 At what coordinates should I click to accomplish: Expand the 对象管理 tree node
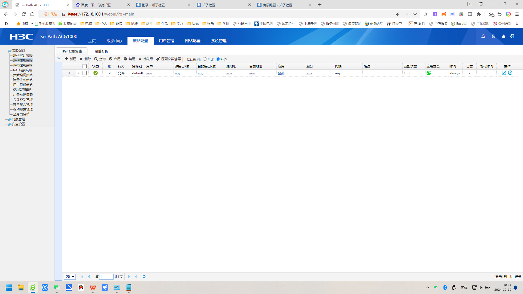(18, 119)
